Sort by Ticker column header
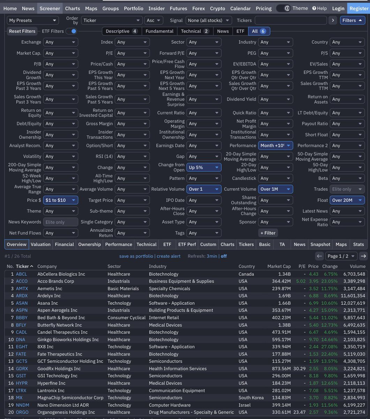 pyautogui.click(x=24, y=266)
